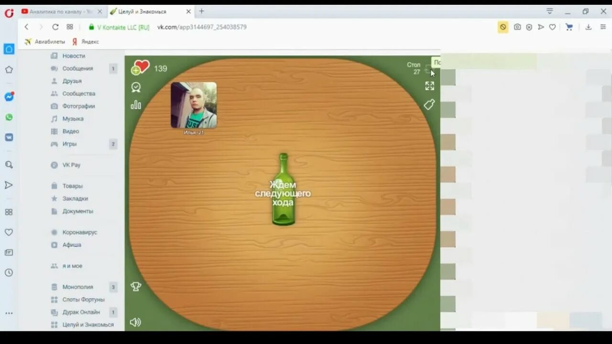Open VK panel in the Opera sidebar
The width and height of the screenshot is (612, 344).
[x=9, y=137]
